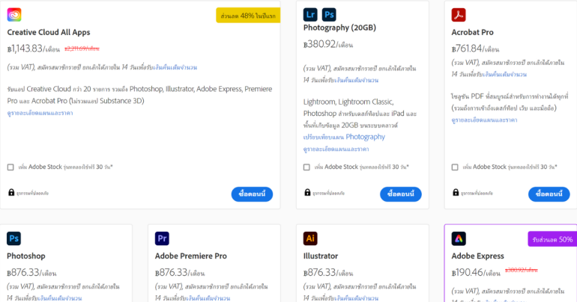Tick Adobe Stock checkbox in Photography card
This screenshot has width=577, height=302.
pyautogui.click(x=306, y=167)
